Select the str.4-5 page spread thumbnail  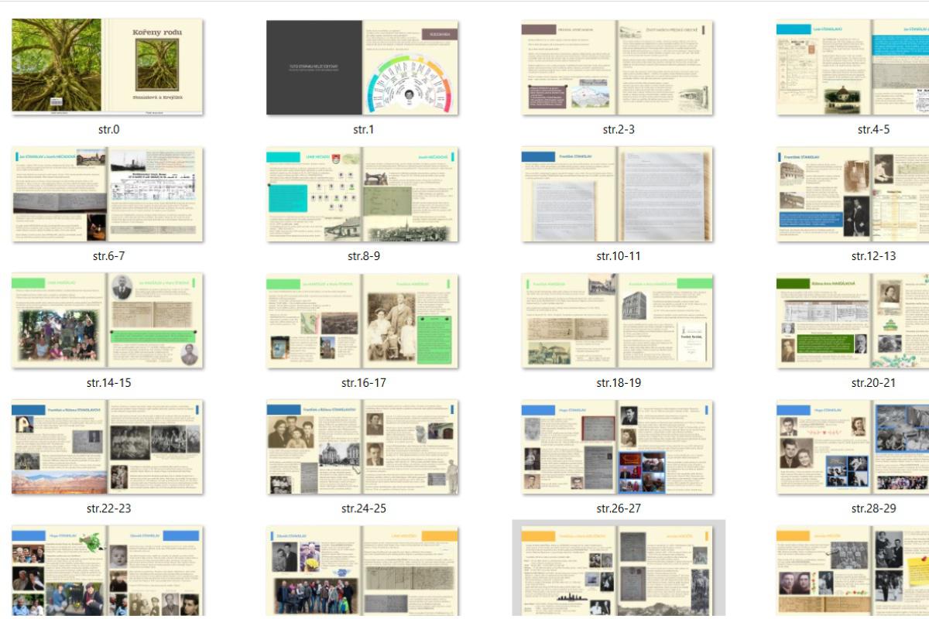853,67
